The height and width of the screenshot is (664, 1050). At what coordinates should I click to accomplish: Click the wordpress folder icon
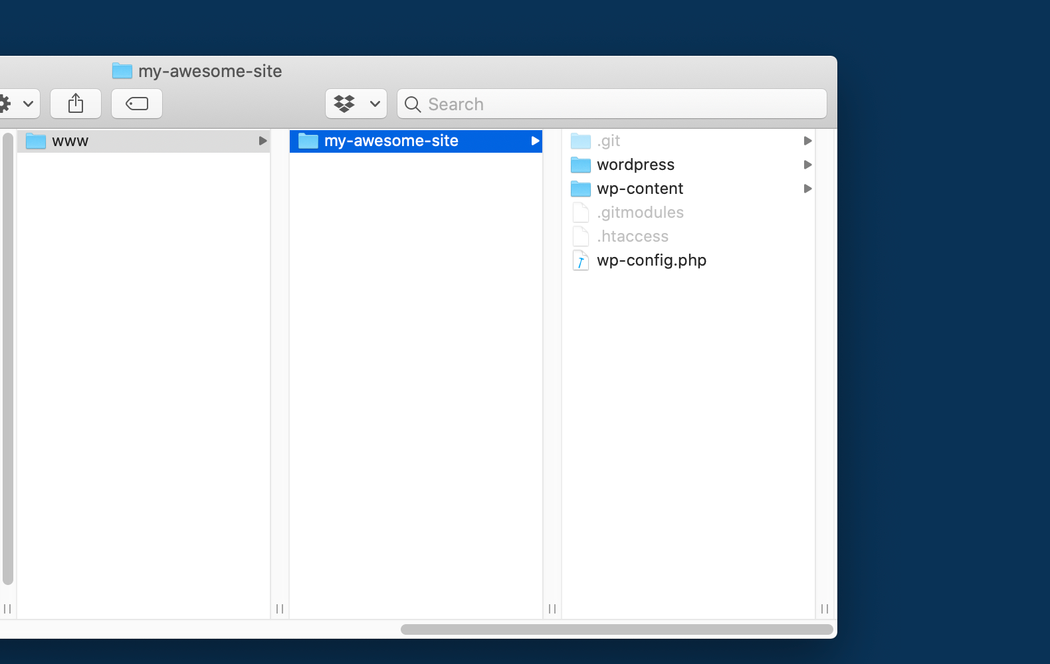click(x=581, y=165)
